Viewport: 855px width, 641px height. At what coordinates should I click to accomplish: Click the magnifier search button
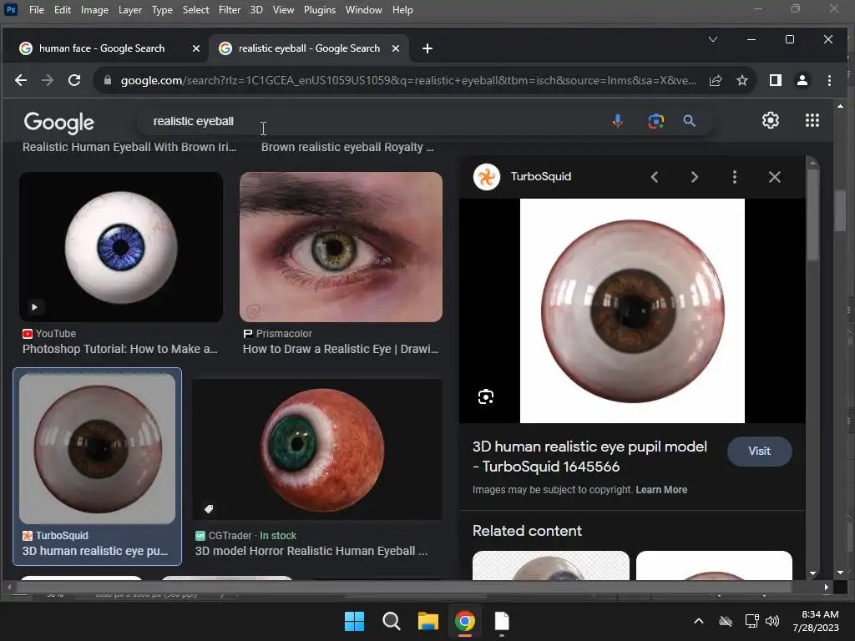click(x=689, y=121)
